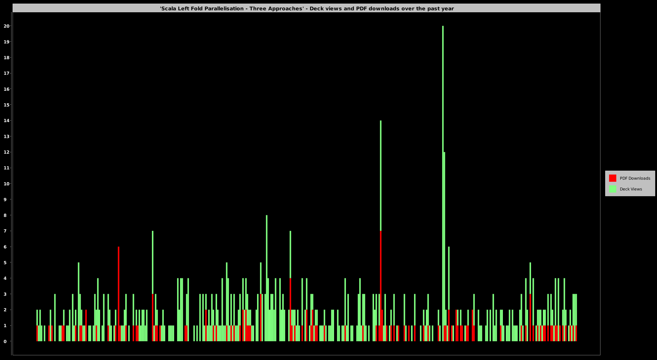Click the y-axis label 3

pos(5,294)
